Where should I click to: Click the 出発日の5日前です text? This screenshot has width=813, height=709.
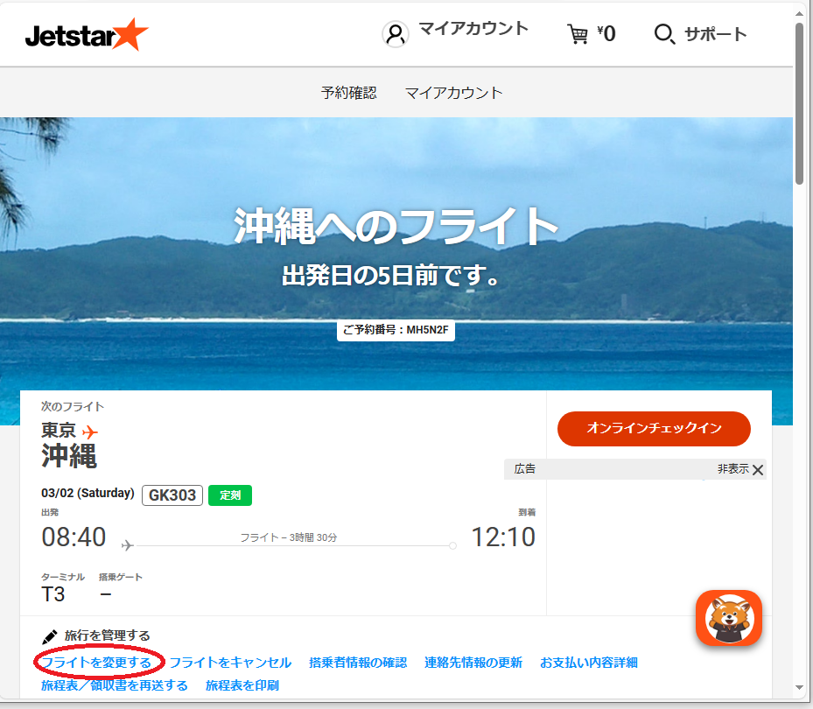click(x=390, y=275)
